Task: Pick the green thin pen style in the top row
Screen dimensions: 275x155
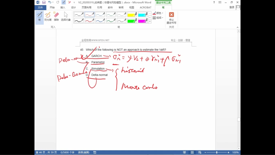Action: pos(111,15)
